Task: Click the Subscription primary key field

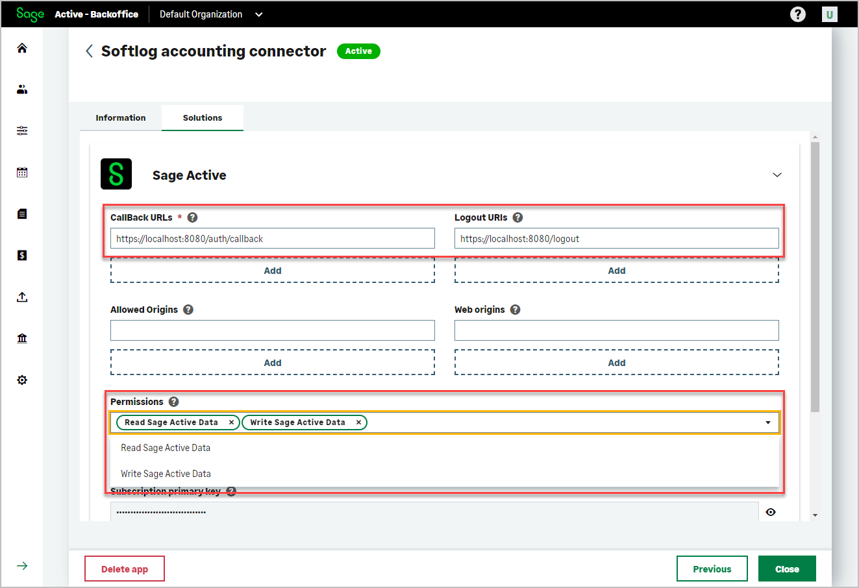Action: [x=434, y=511]
